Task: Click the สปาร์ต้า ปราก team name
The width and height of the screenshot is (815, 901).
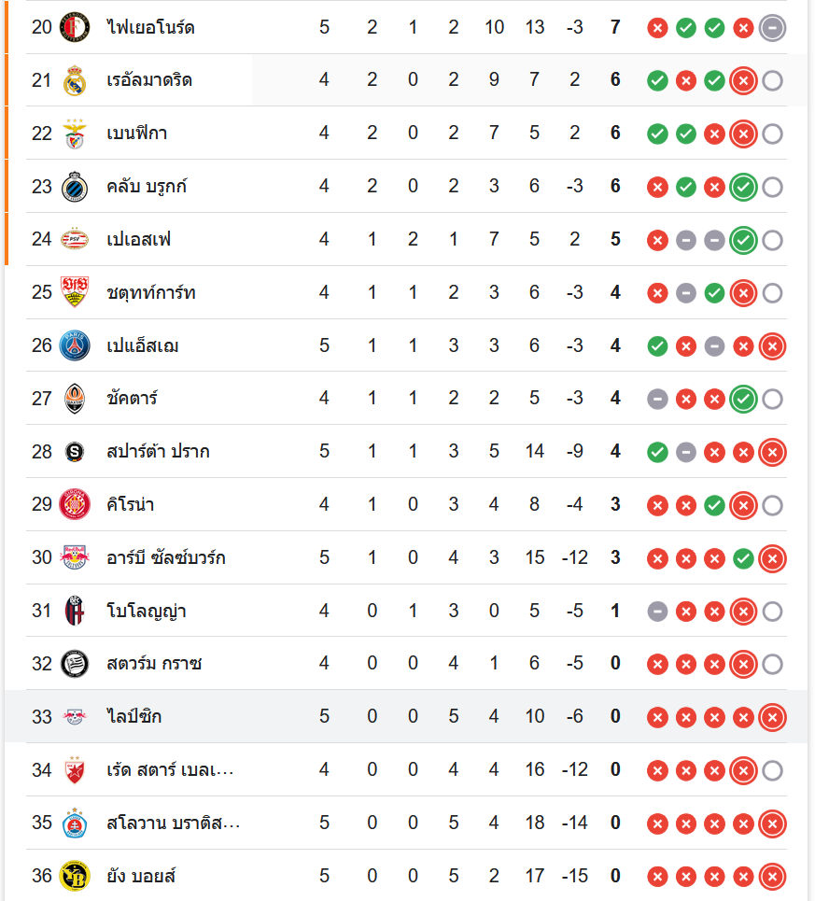Action: pos(158,453)
